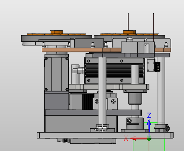Click the red X axis arrow

pos(139,139)
